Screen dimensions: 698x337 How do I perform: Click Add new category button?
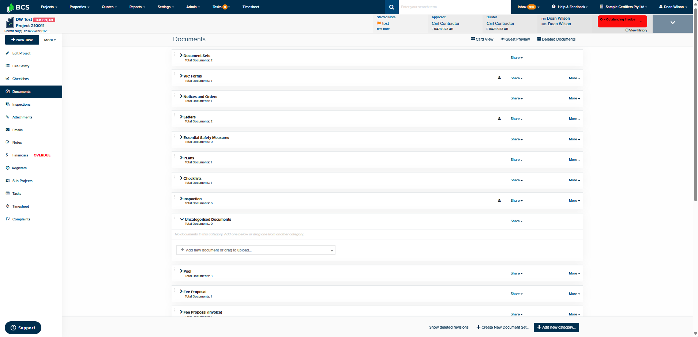pyautogui.click(x=556, y=327)
